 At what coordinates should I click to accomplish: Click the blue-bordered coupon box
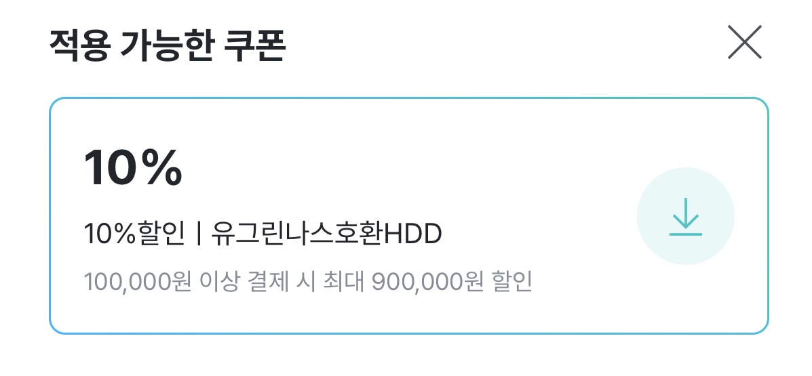(408, 215)
